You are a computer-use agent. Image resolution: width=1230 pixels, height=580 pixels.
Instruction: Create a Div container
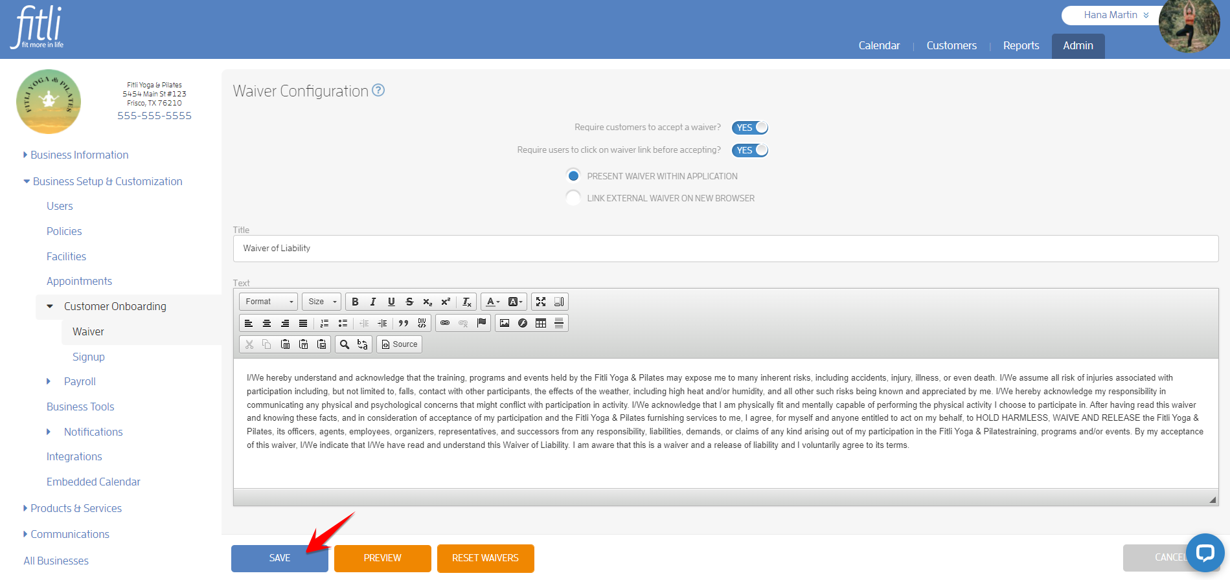422,323
